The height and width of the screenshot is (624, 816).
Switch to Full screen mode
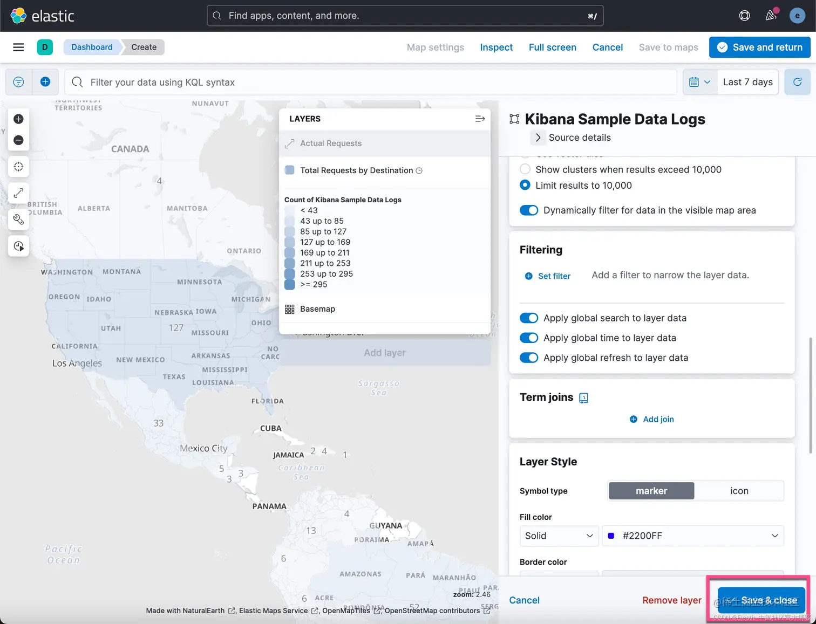click(x=552, y=47)
